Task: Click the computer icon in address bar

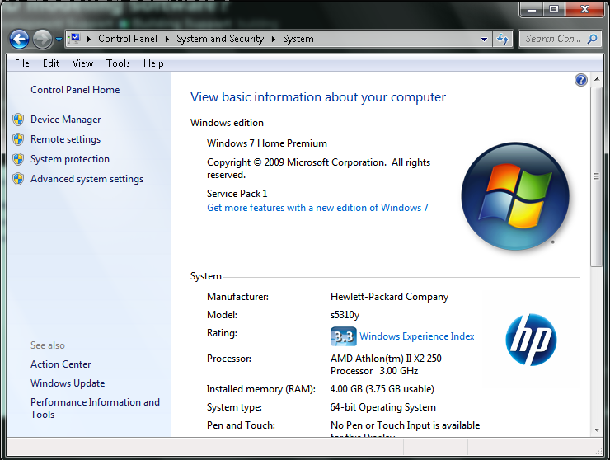Action: (x=75, y=39)
